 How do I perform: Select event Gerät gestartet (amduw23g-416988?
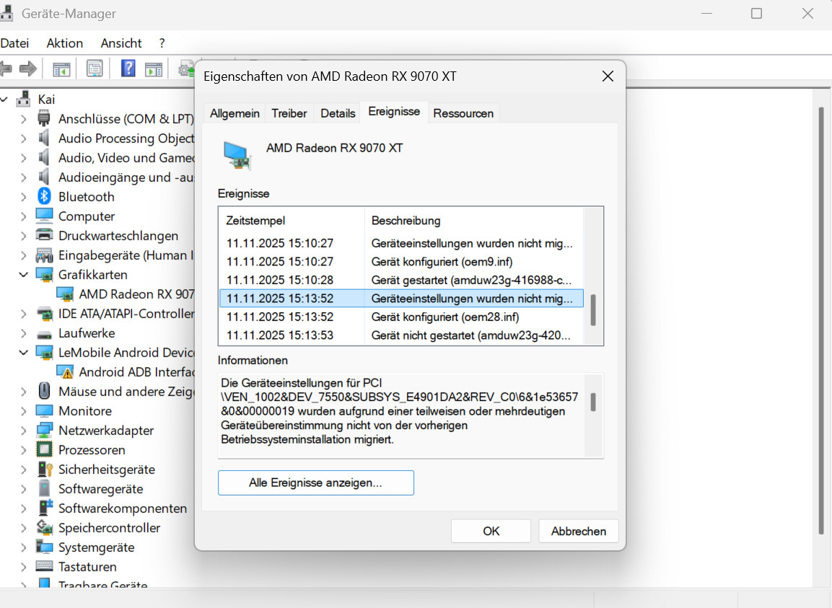click(x=402, y=280)
